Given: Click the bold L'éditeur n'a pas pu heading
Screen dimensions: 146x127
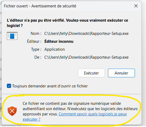Looking at the screenshot, I should (x=68, y=23).
